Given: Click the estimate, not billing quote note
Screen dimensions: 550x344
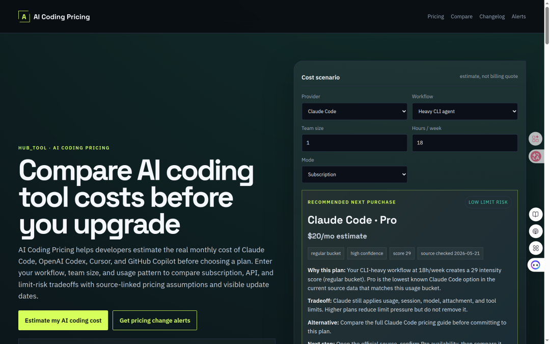Looking at the screenshot, I should click(488, 76).
